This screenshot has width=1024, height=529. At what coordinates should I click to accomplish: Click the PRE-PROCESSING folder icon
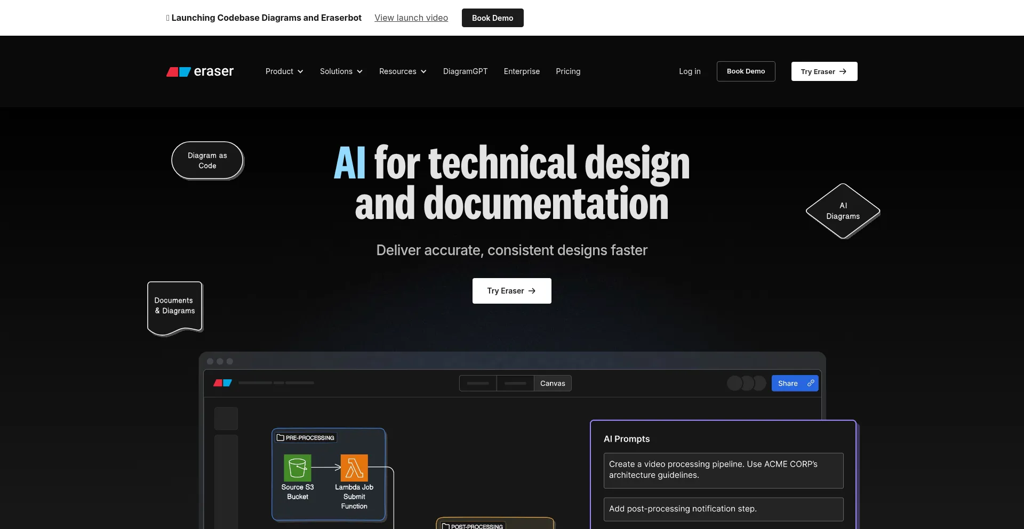[x=280, y=437]
